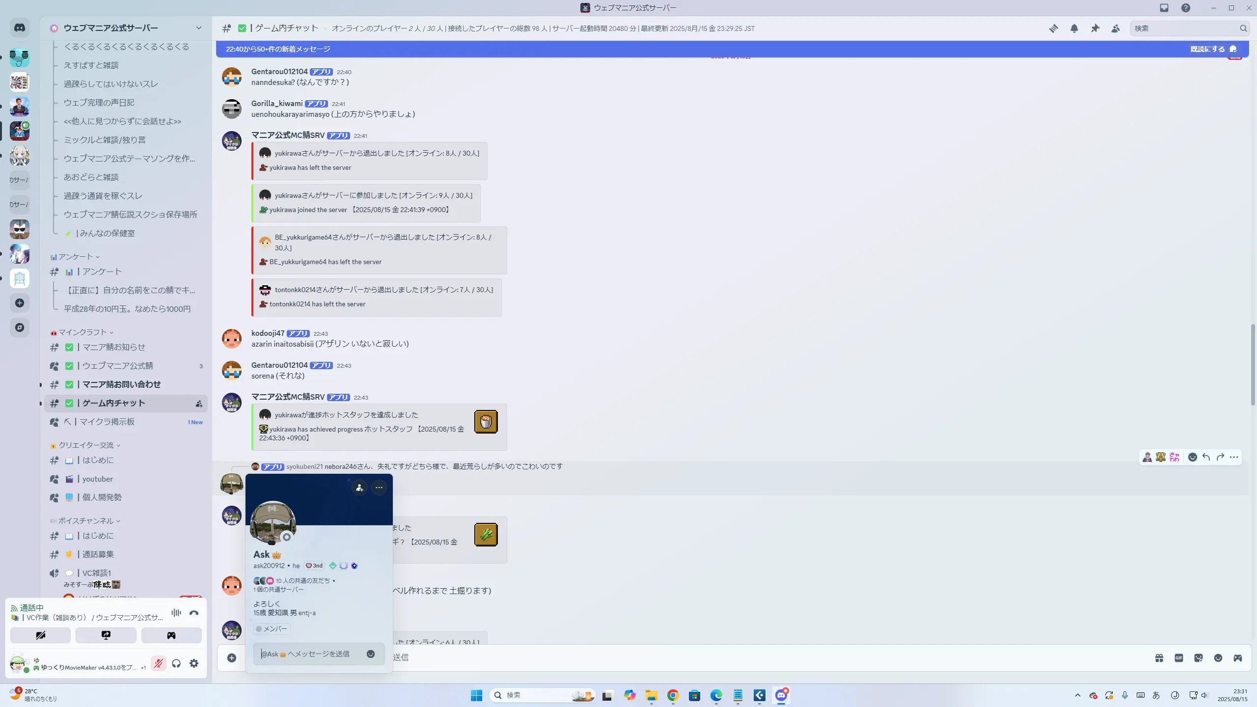1257x707 pixels.
Task: Show the member list icon
Action: point(1116,28)
